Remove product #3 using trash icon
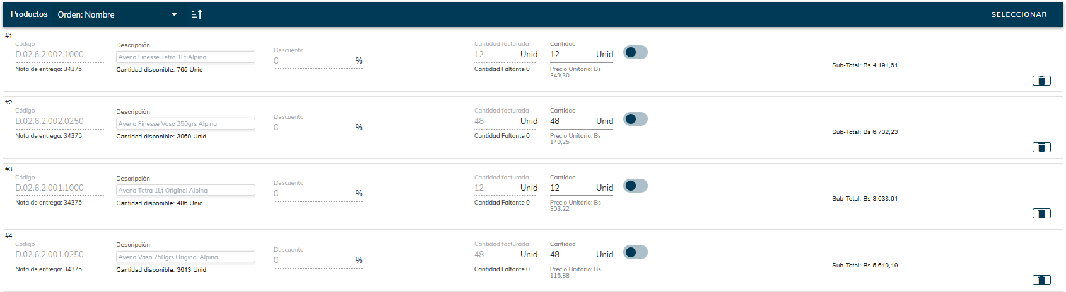Viewport: 1066px width, 292px height. click(1041, 213)
